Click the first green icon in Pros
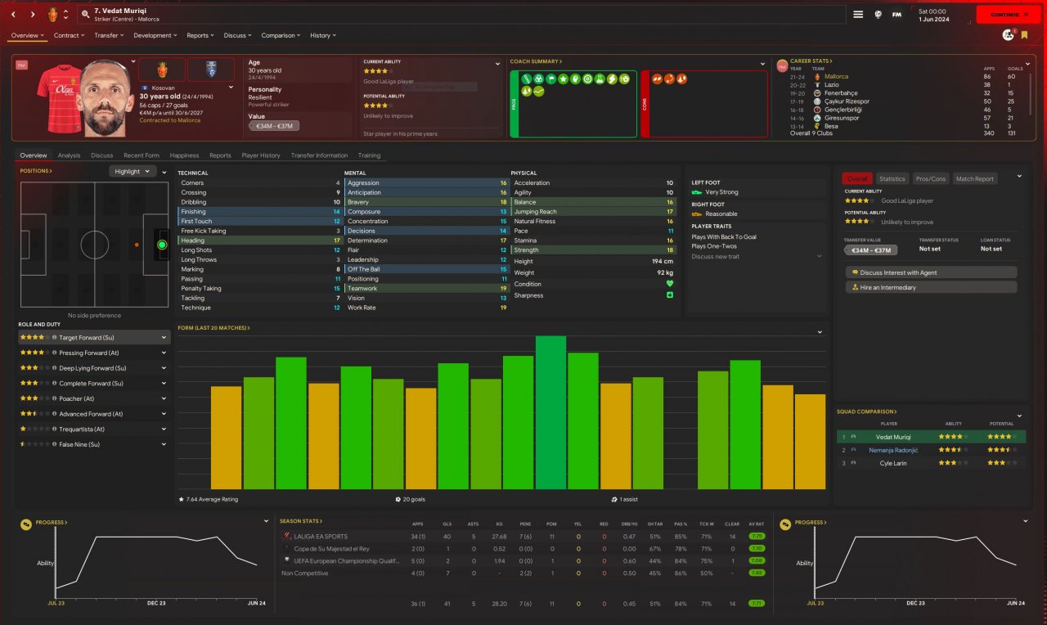Screen dimensions: 1047x625 click(528, 79)
